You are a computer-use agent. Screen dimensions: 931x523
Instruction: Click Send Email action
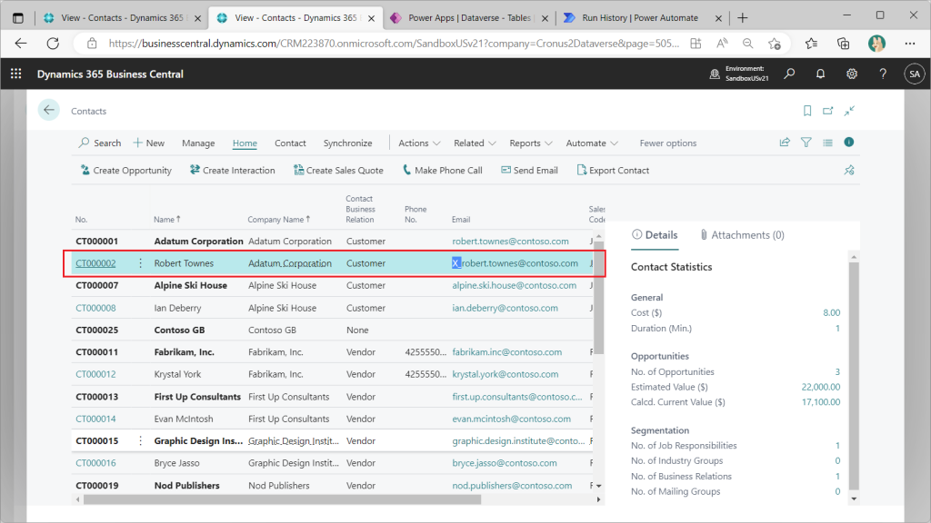coord(529,170)
